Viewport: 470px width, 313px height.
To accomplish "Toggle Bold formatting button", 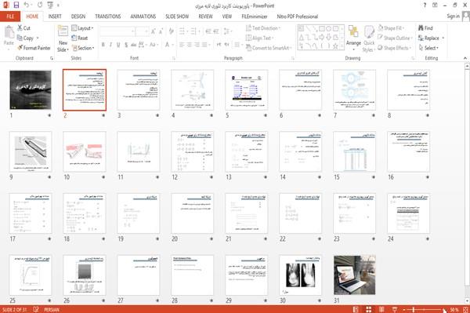I will pyautogui.click(x=103, y=45).
